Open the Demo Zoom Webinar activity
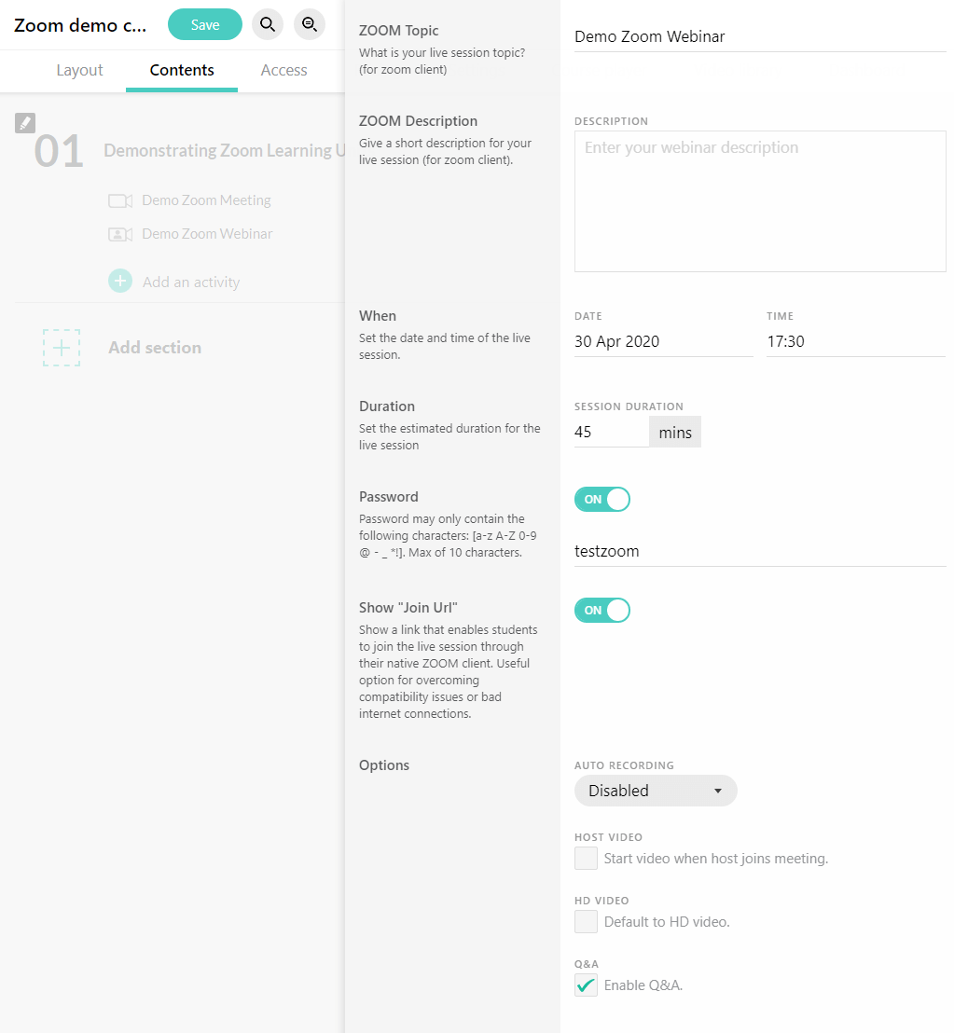This screenshot has width=954, height=1033. pos(207,234)
